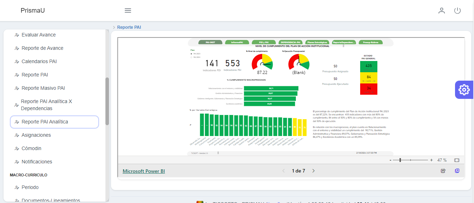Open the floating settings gear panel
This screenshot has width=474, height=203.
point(464,90)
